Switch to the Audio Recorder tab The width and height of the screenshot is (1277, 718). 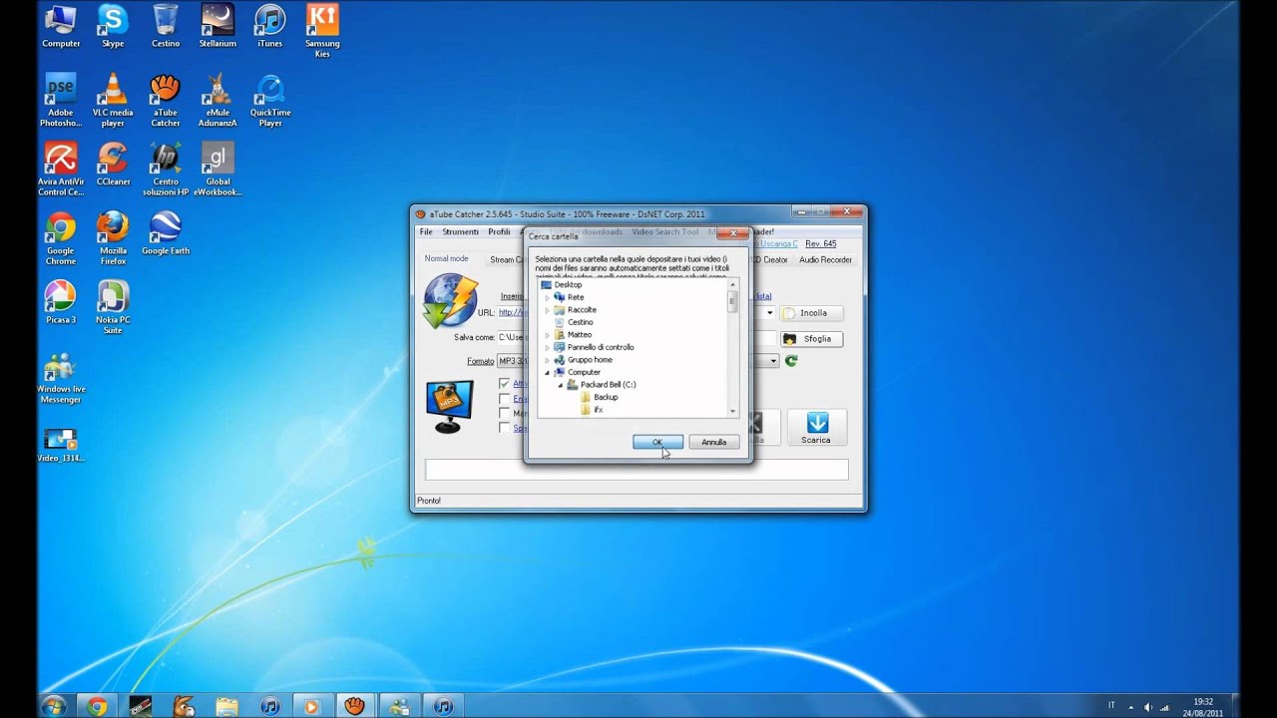pyautogui.click(x=825, y=259)
